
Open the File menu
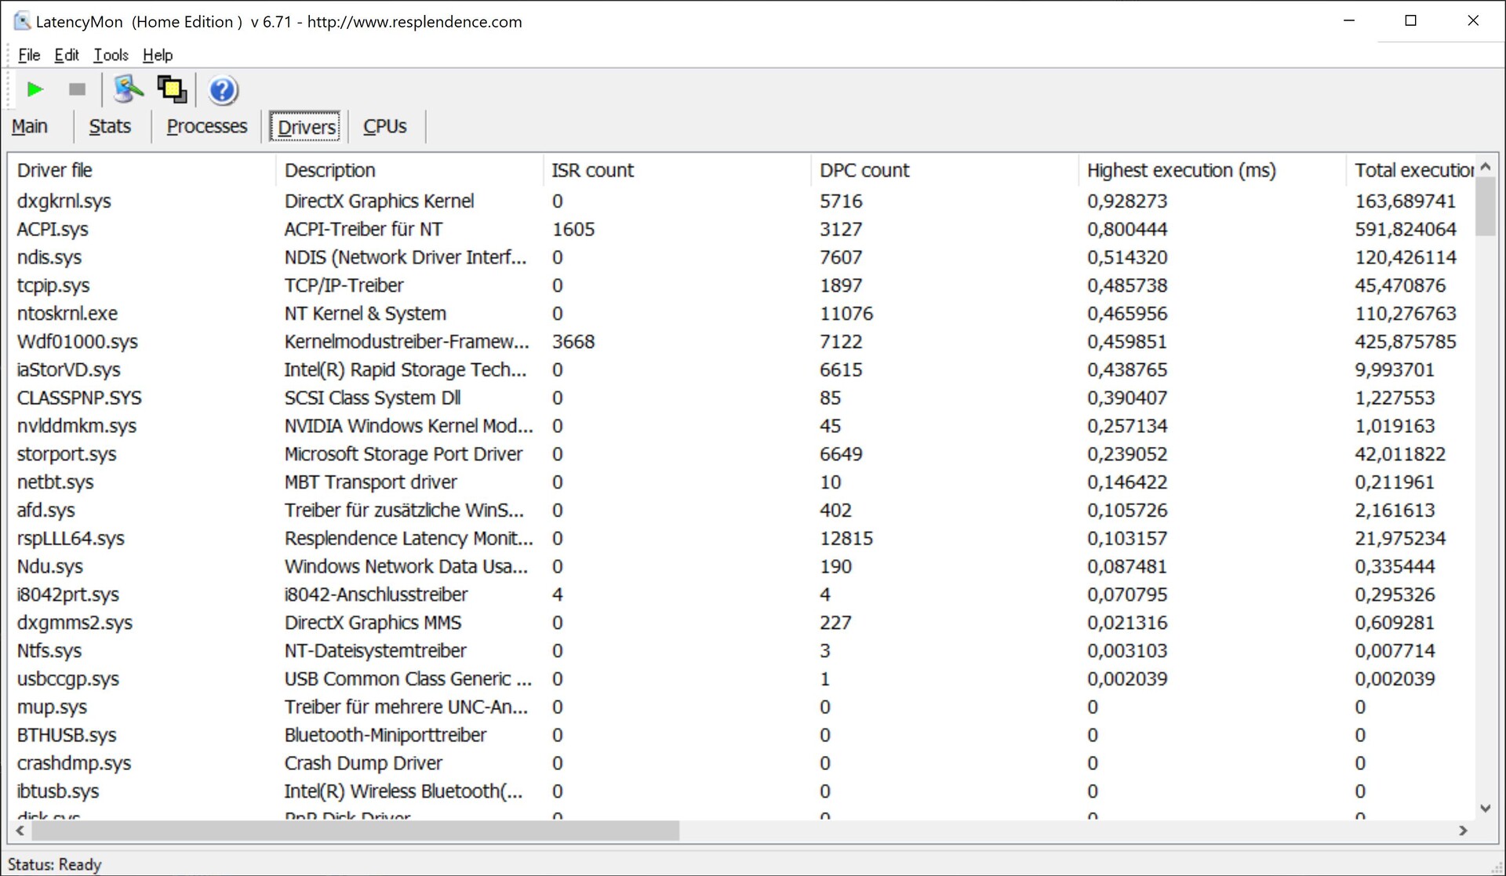29,55
